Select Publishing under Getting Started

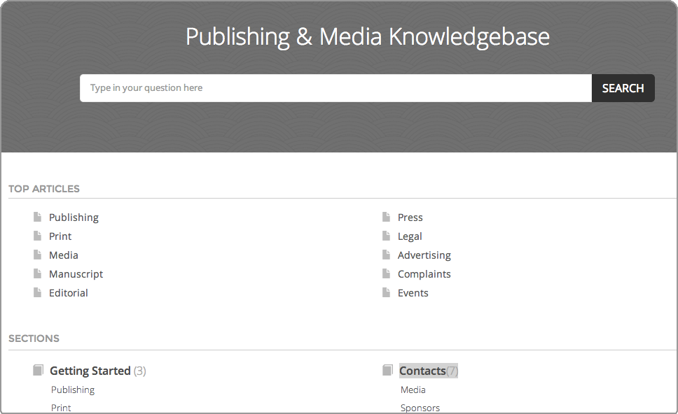coord(73,390)
